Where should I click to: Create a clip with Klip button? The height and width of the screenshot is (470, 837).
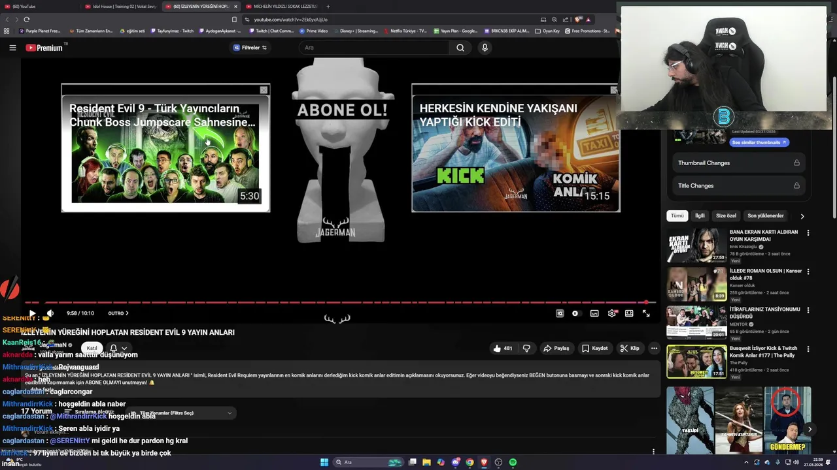coord(630,349)
